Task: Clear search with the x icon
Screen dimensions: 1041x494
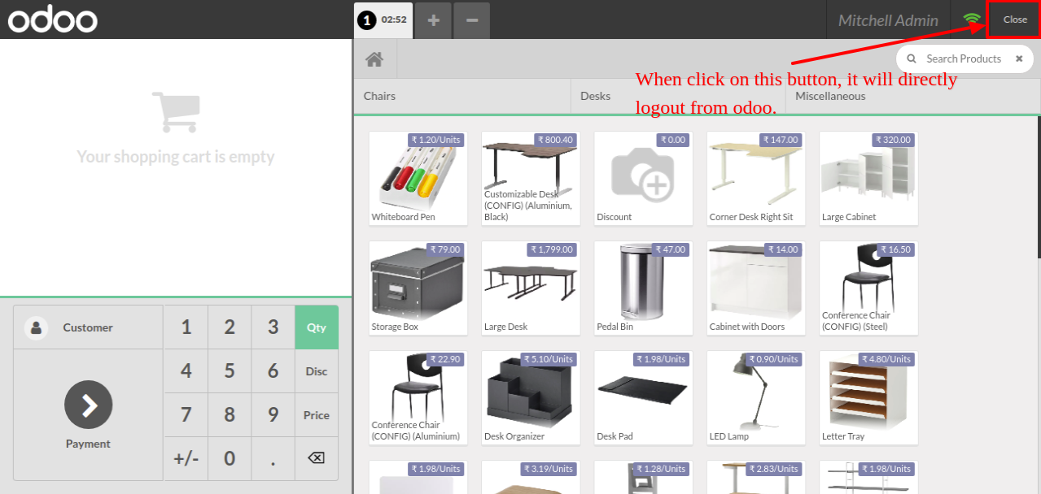Action: (1019, 58)
